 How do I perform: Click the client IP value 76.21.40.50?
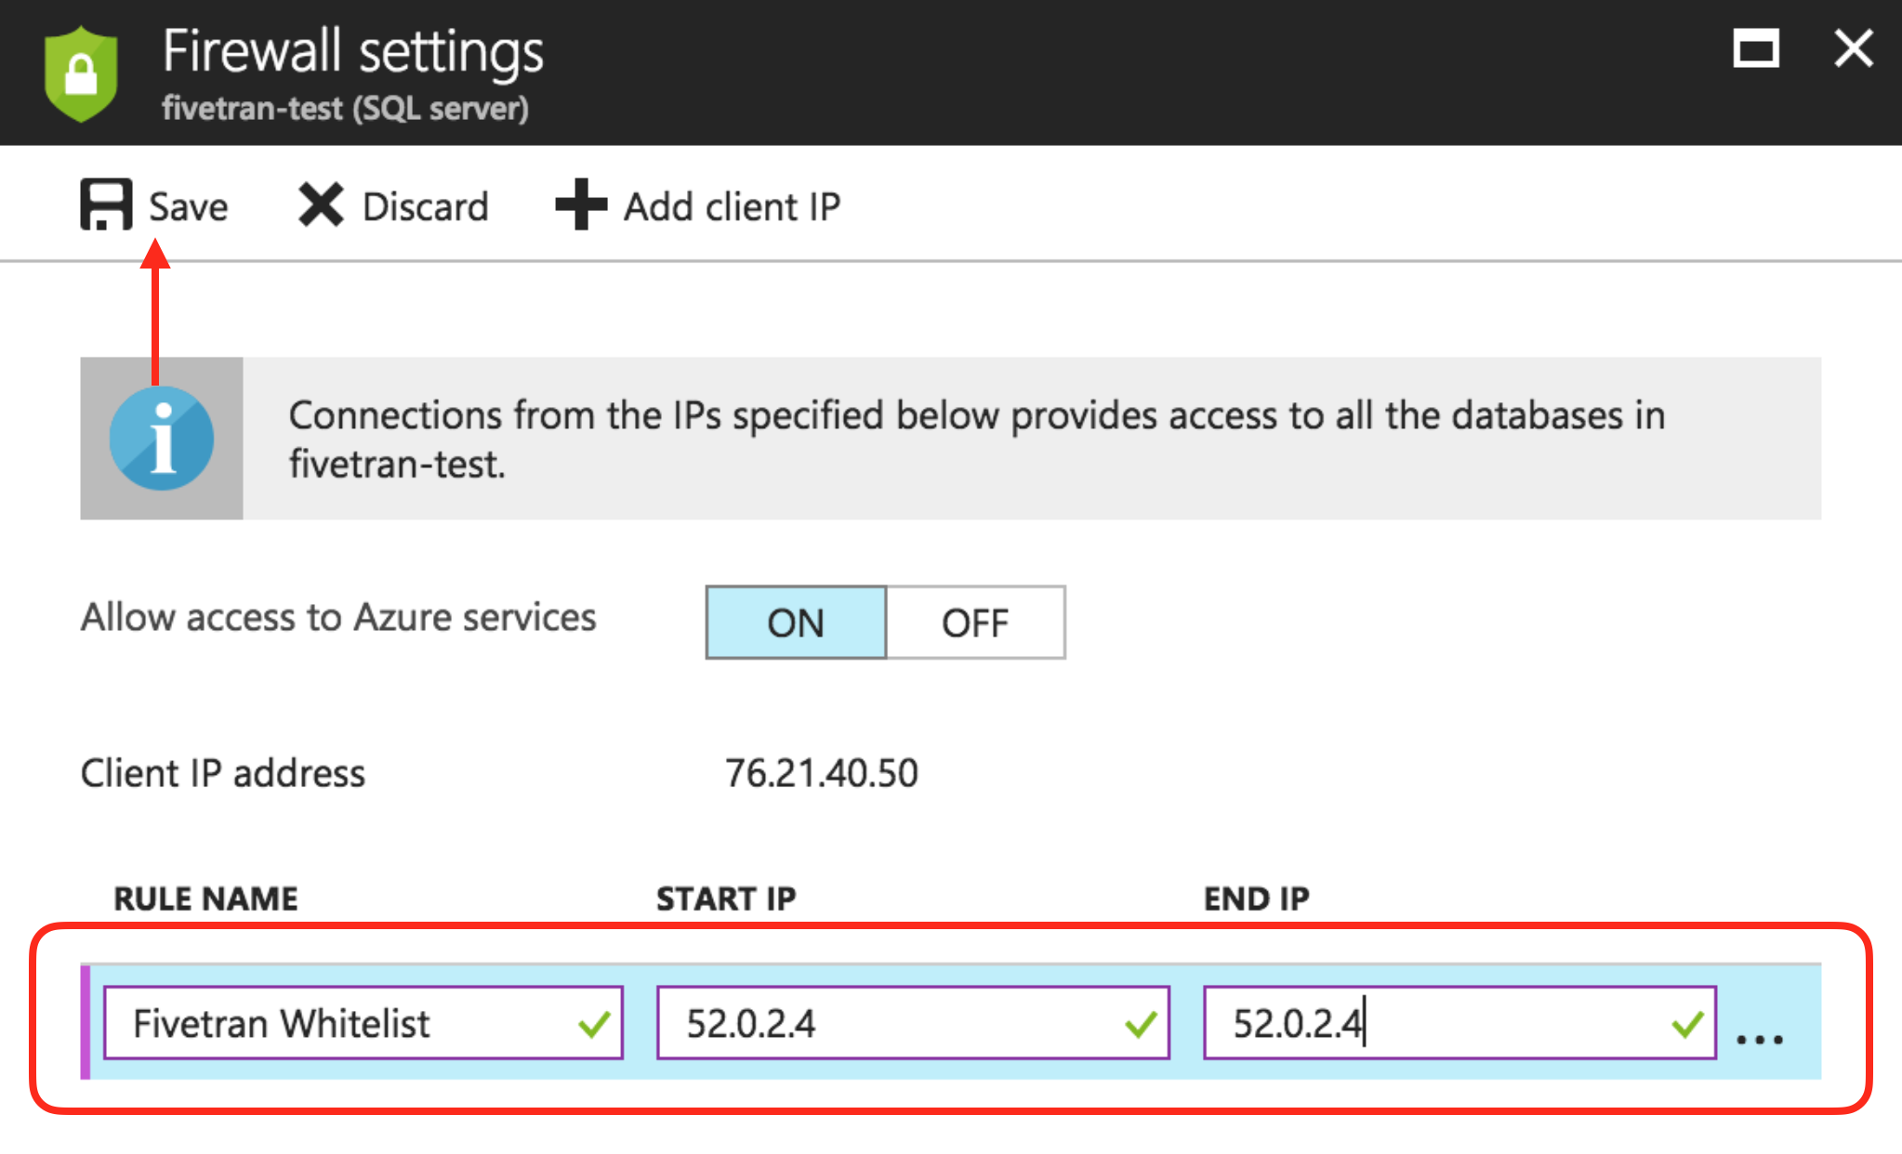point(822,773)
